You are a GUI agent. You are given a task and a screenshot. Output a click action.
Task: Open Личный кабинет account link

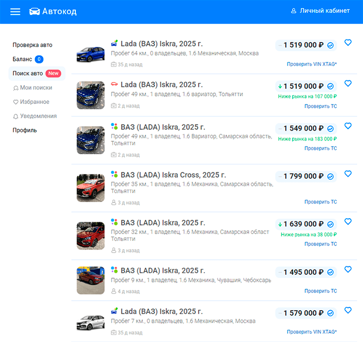click(x=320, y=10)
